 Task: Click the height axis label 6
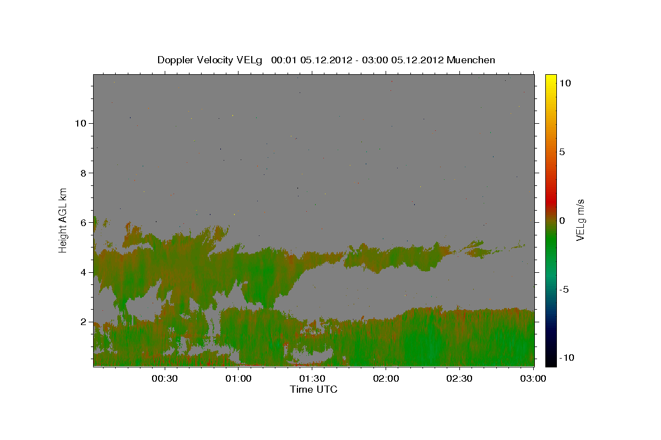(x=83, y=222)
